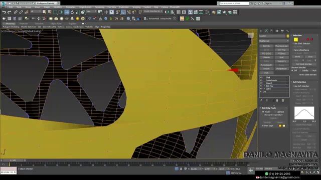Activate the Select Object tool
Screen dimensions: 321x180
click(44, 12)
